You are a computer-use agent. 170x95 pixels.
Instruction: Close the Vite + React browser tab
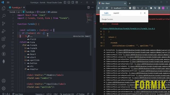tap(125, 3)
